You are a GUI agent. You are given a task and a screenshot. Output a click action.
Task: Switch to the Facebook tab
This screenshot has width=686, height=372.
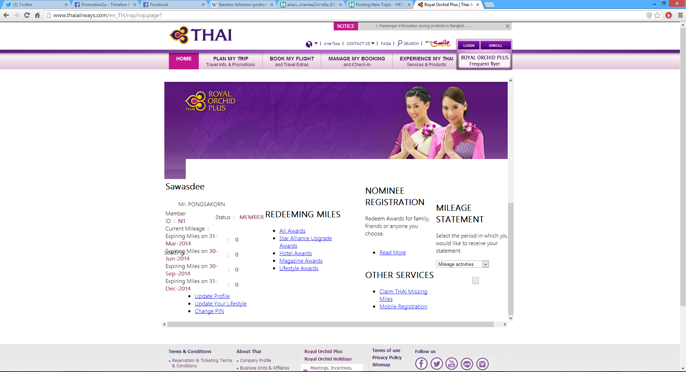(x=174, y=5)
